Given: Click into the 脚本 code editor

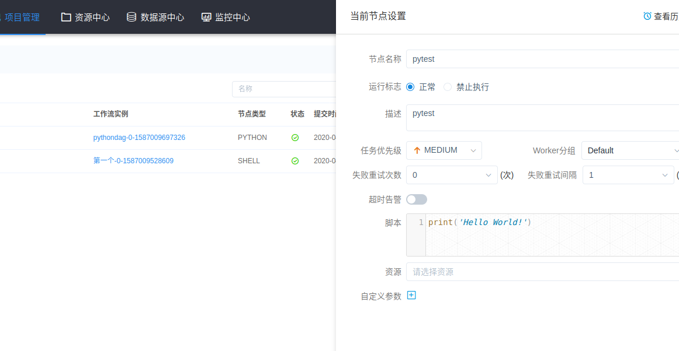Looking at the screenshot, I should (552, 235).
